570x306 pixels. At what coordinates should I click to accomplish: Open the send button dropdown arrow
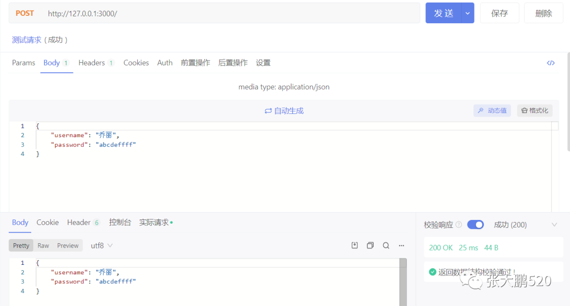467,13
